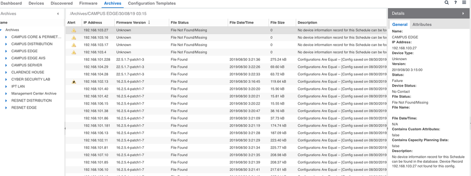Expand CAMPUS CORE & PERIMETER tree node
The height and width of the screenshot is (176, 471).
[6, 37]
